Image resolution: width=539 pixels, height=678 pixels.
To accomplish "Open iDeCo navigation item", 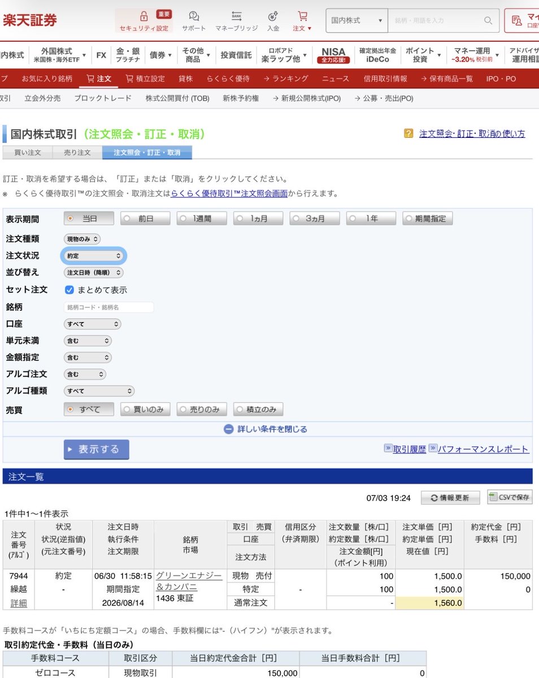I will pos(377,55).
